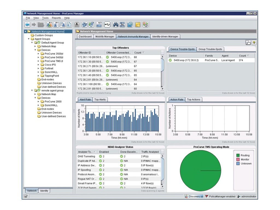This screenshot has height=210, width=280.
Task: Collapse the Default Agent Group node
Action: coord(32,43)
